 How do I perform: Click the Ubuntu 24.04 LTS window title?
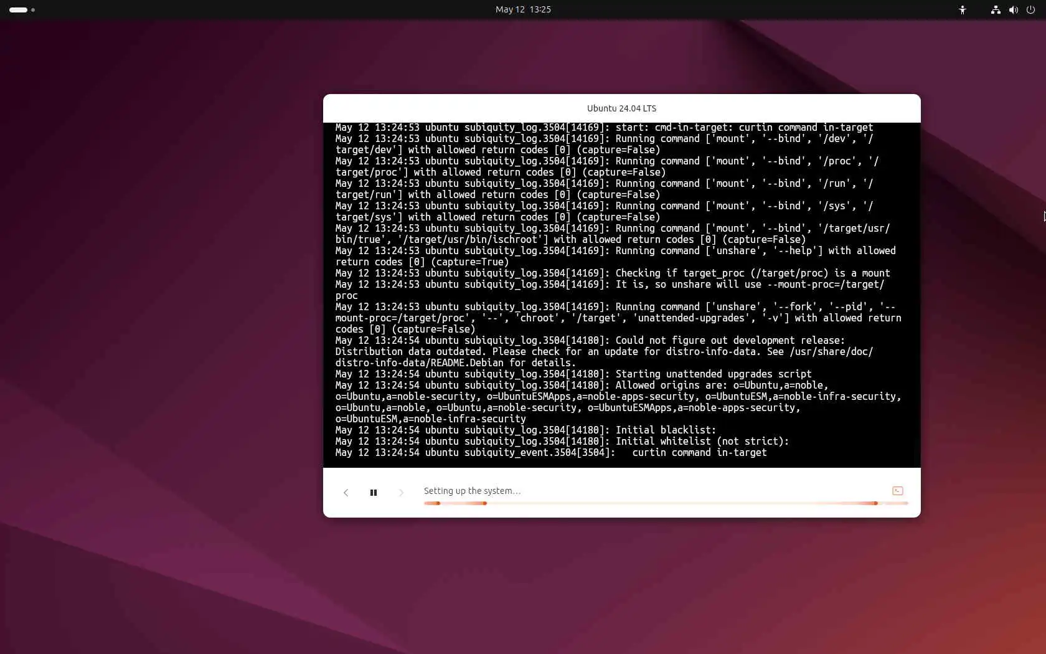621,108
